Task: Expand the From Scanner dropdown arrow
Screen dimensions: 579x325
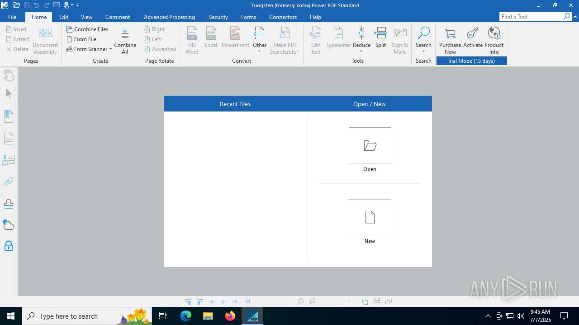Action: click(x=110, y=49)
